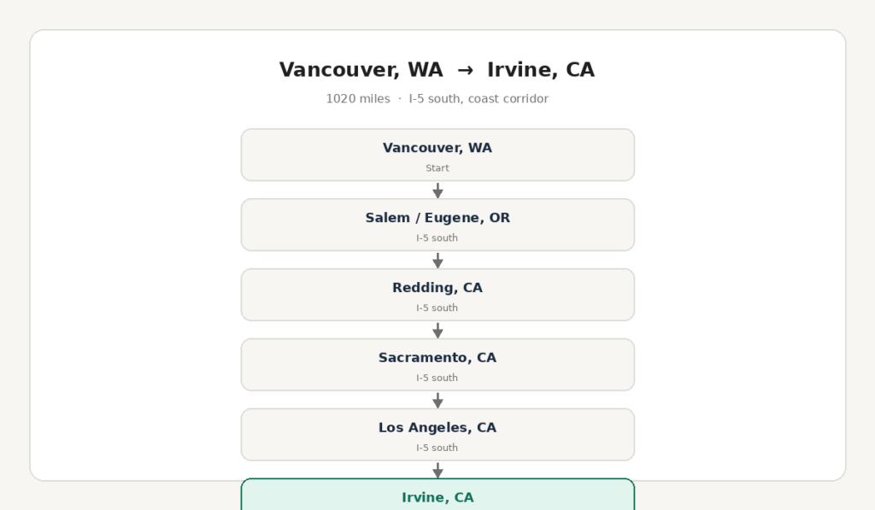Click I-5 south label under Sacramento, CA

tap(437, 378)
